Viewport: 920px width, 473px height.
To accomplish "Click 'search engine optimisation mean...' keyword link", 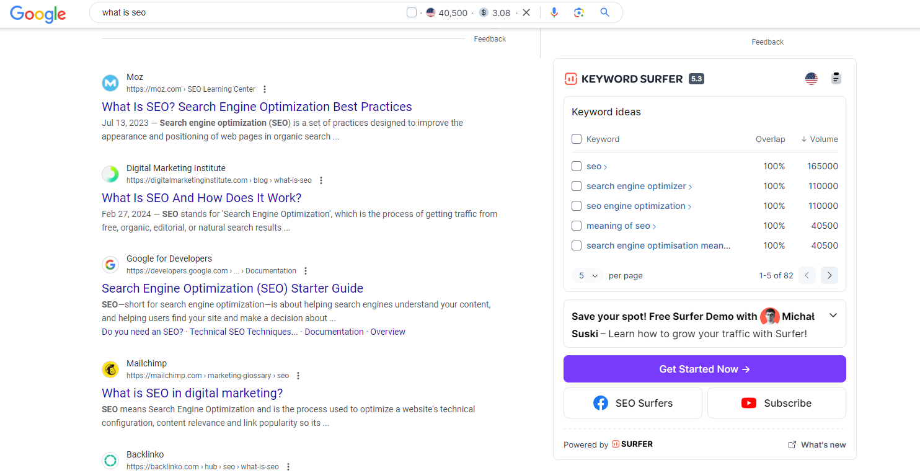I will tap(658, 245).
